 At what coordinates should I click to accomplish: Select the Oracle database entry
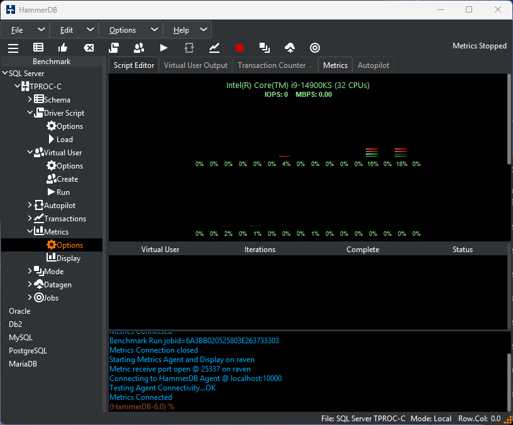pos(19,311)
